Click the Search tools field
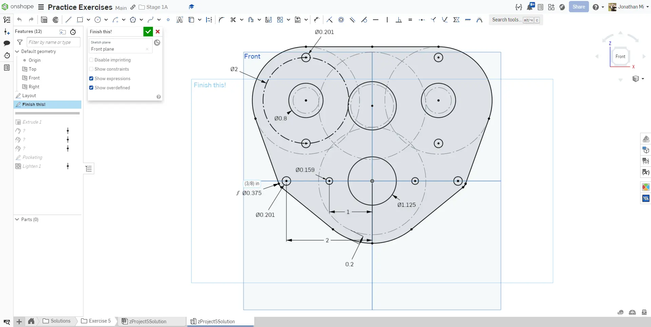 tap(507, 20)
